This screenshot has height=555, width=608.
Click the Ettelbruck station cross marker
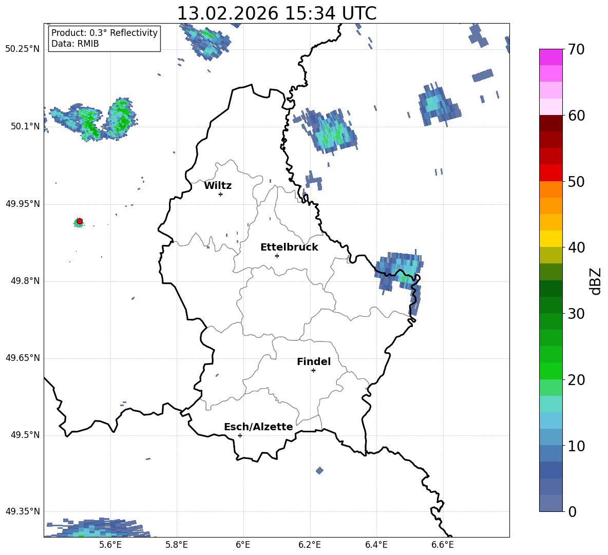coord(277,256)
